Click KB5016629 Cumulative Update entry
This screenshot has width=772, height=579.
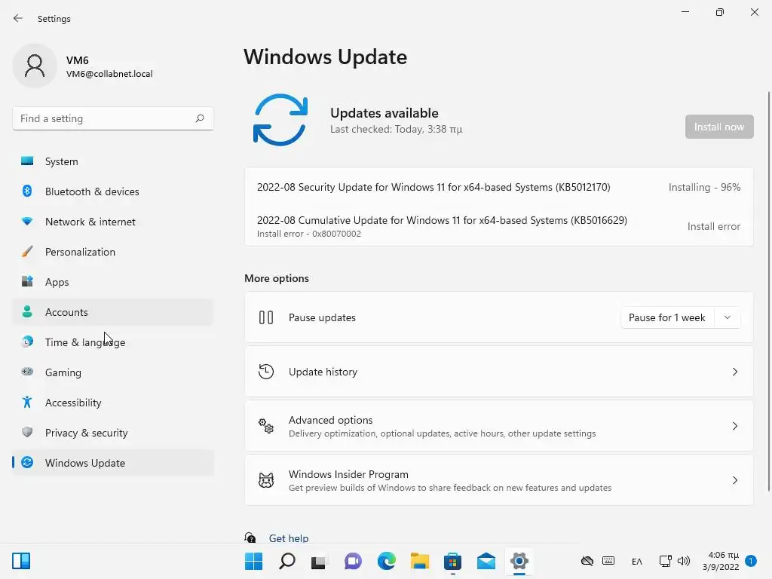pos(499,226)
